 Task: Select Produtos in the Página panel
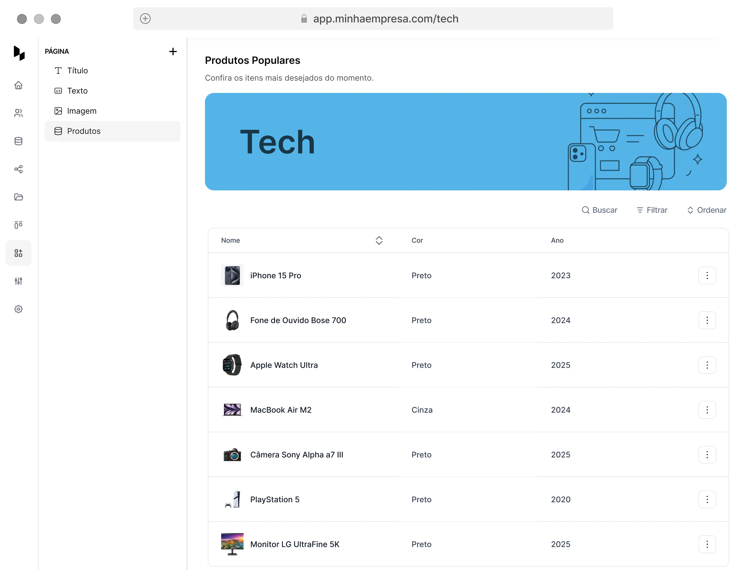[84, 131]
